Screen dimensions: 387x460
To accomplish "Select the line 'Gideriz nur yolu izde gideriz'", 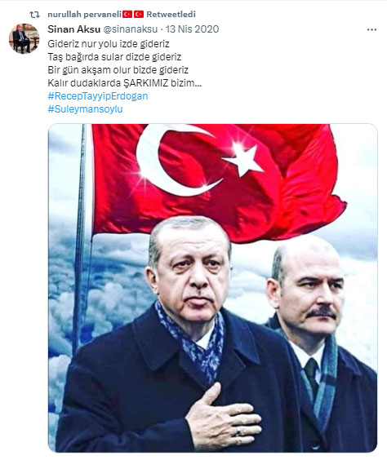I will point(109,44).
